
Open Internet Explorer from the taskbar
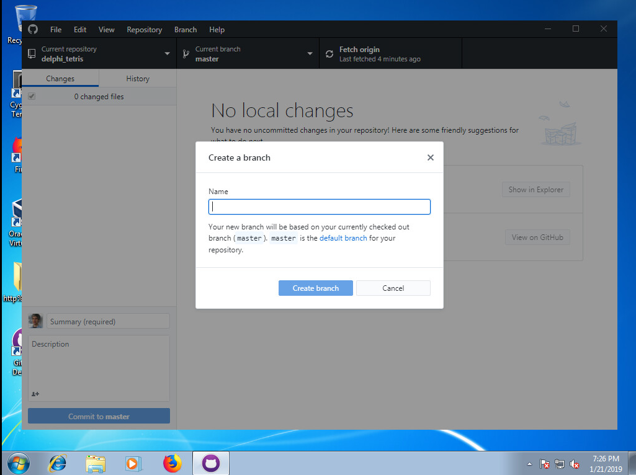pos(58,463)
